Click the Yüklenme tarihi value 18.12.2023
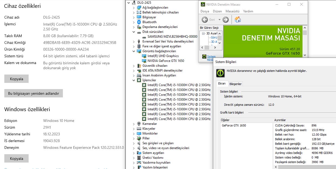The height and width of the screenshot is (169, 336). (x=52, y=134)
